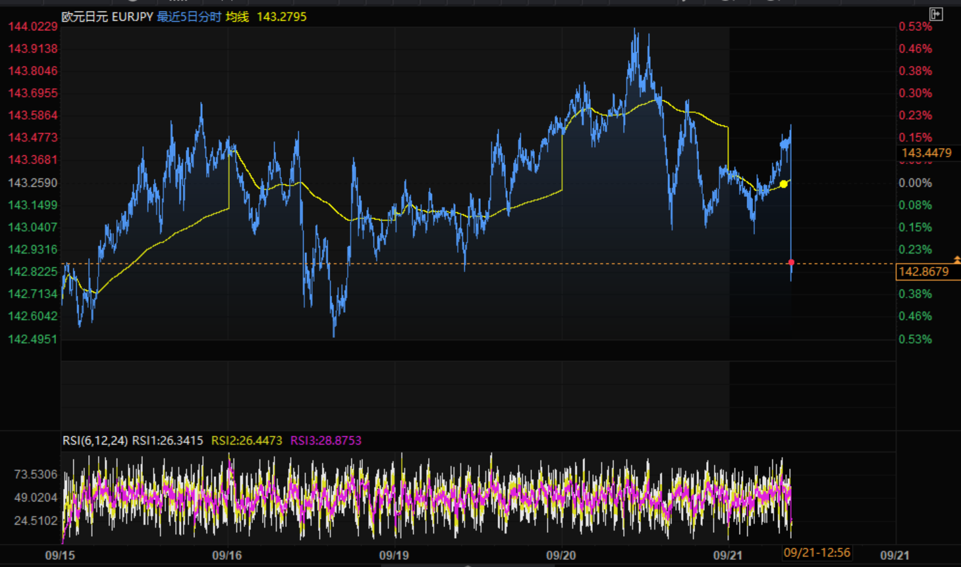Select the 最近5日分时 period label
This screenshot has width=961, height=567.
pyautogui.click(x=189, y=17)
